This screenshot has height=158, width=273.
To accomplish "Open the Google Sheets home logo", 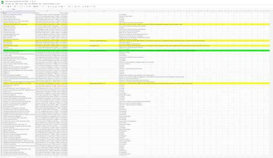I will click(2, 2).
